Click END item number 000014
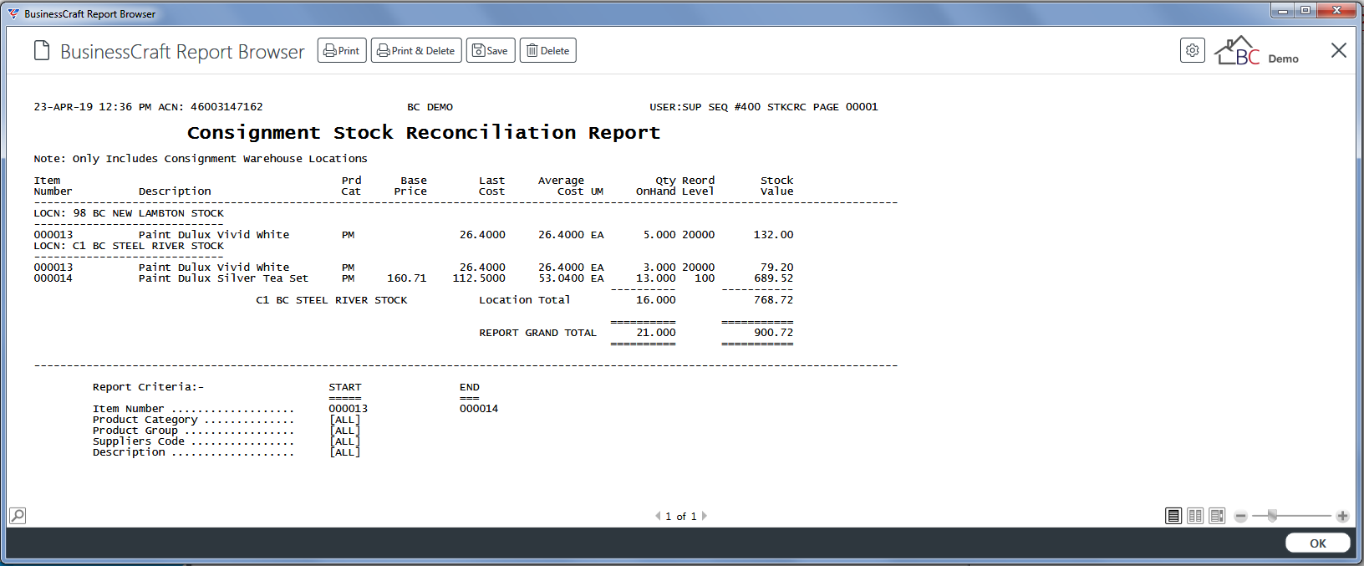Image resolution: width=1364 pixels, height=566 pixels. pos(479,409)
